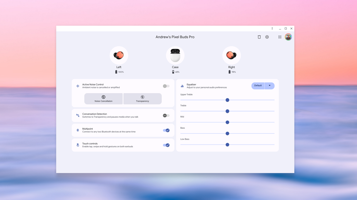Click the Case 68% battery text
This screenshot has height=200, width=357.
177,72
